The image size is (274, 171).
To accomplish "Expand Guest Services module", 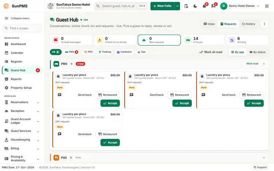I will point(22,131).
